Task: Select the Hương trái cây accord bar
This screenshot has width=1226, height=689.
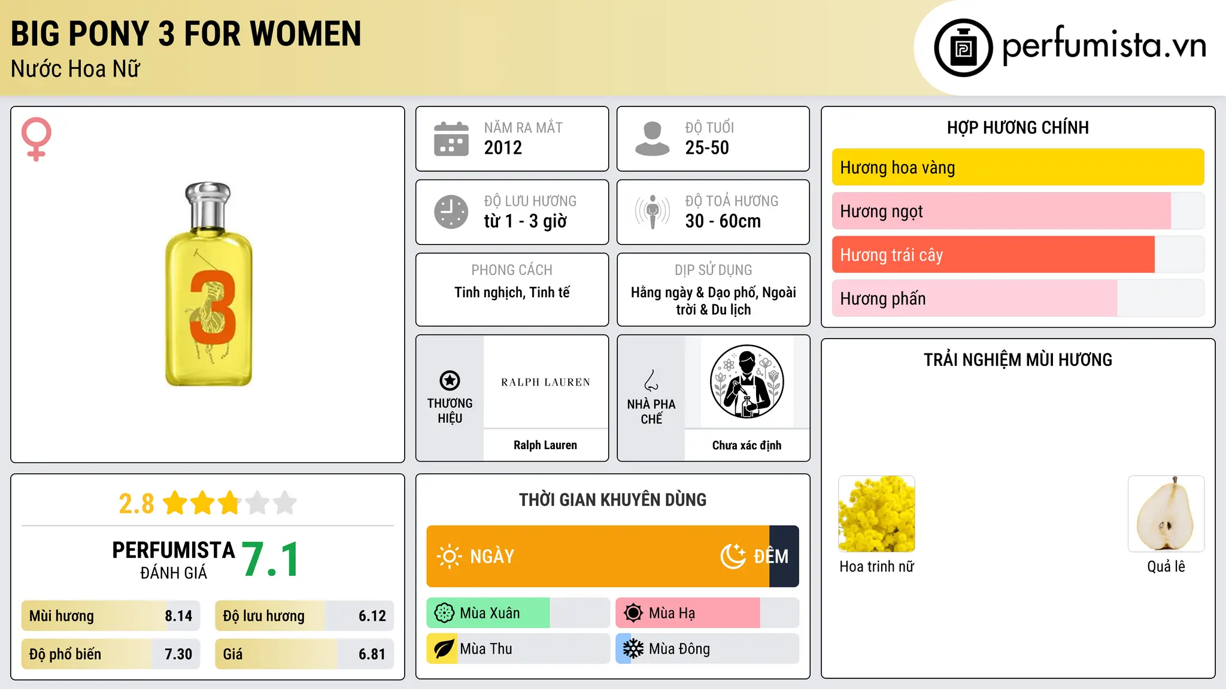Action: [1018, 255]
